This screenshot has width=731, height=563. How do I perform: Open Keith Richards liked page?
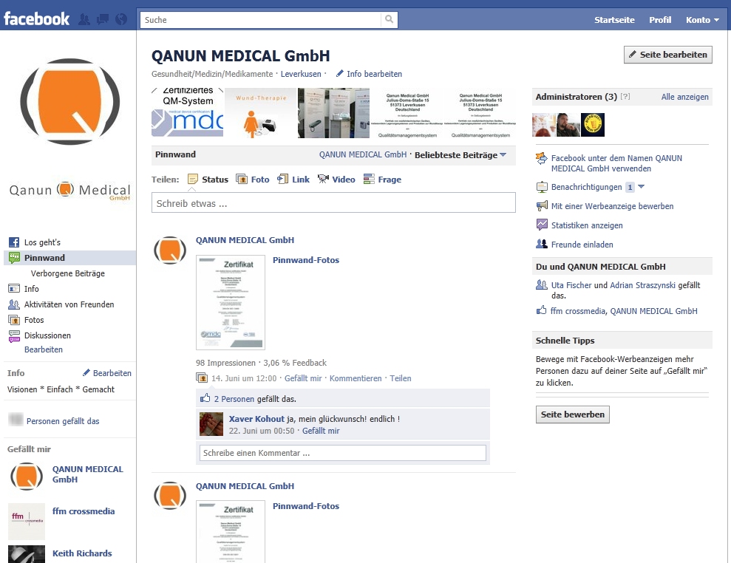[82, 553]
